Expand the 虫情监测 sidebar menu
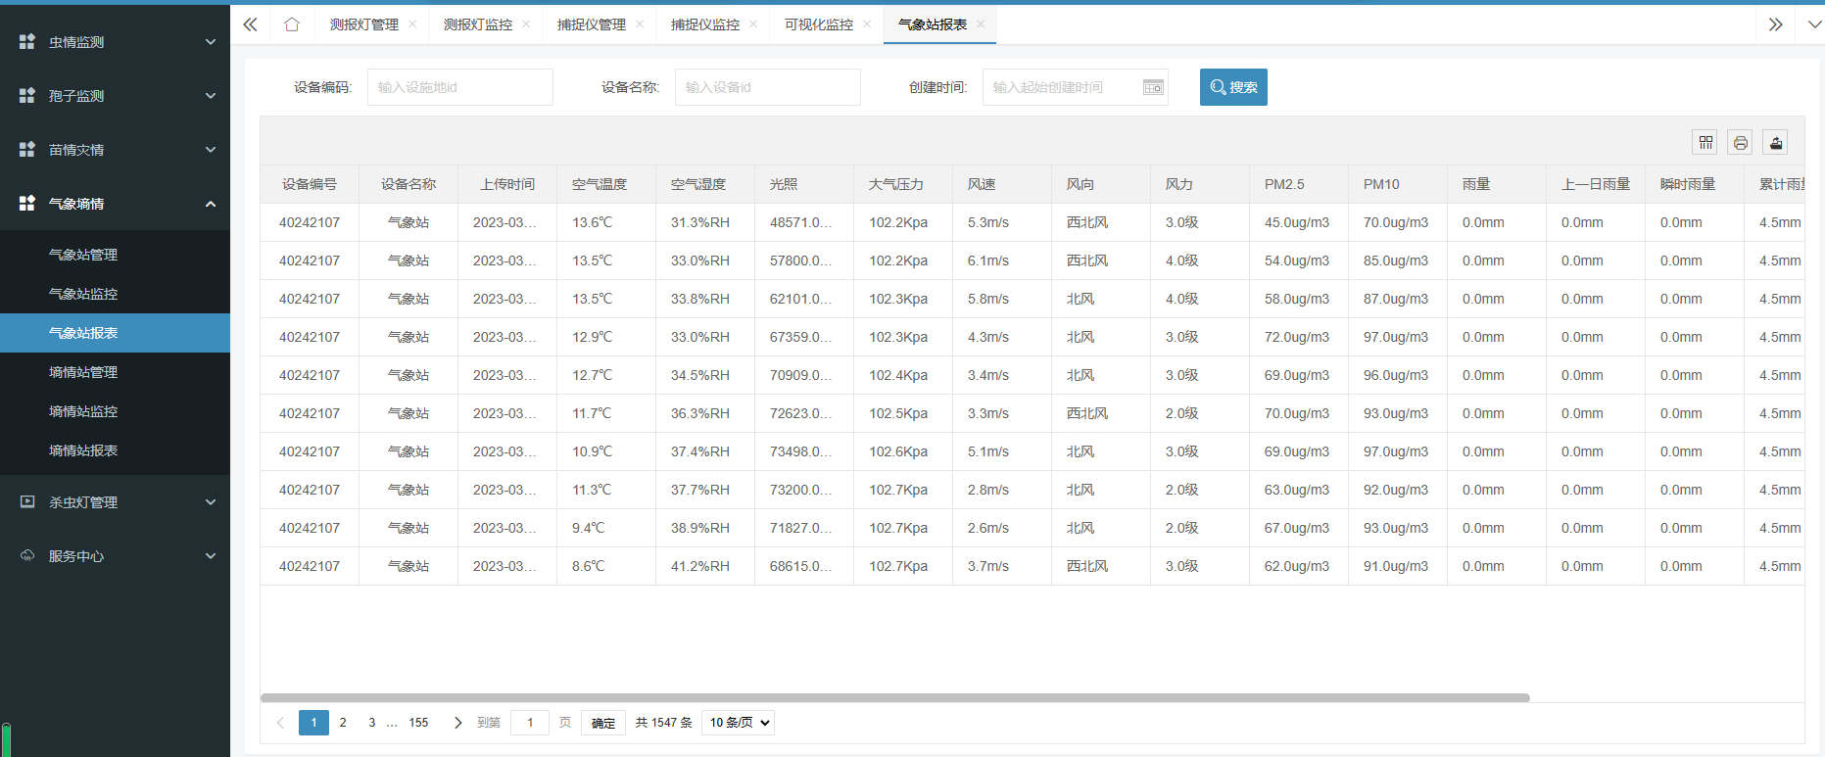Screen dimensions: 1825x757 [x=115, y=42]
